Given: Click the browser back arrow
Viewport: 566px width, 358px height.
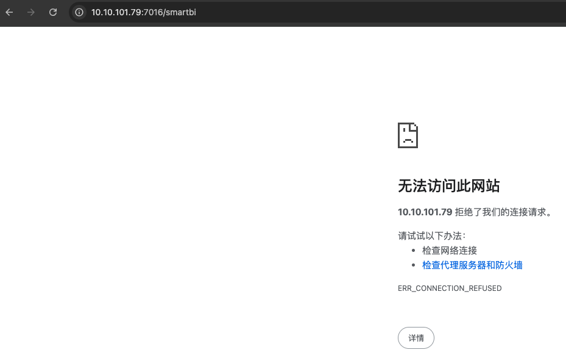Looking at the screenshot, I should tap(9, 12).
